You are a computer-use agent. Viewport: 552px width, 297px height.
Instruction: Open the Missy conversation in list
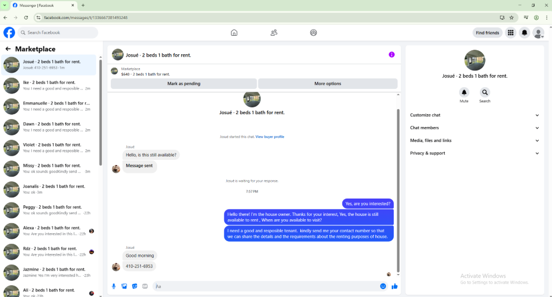[49, 168]
